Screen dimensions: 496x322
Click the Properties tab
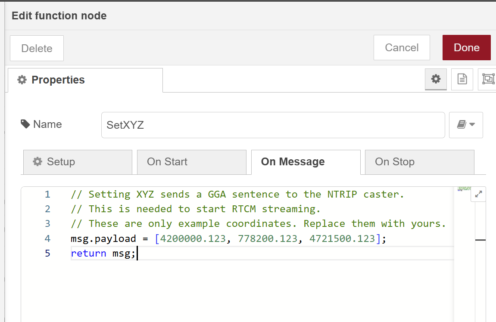[x=58, y=80]
